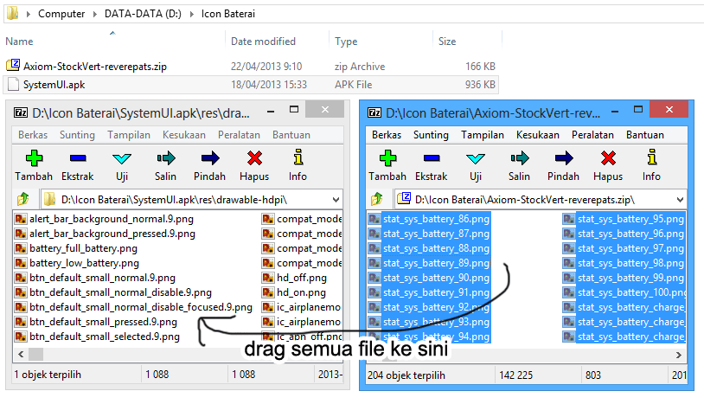Click Icon Baterai in Explorer breadcrumb
Image resolution: width=704 pixels, height=404 pixels.
(x=228, y=14)
